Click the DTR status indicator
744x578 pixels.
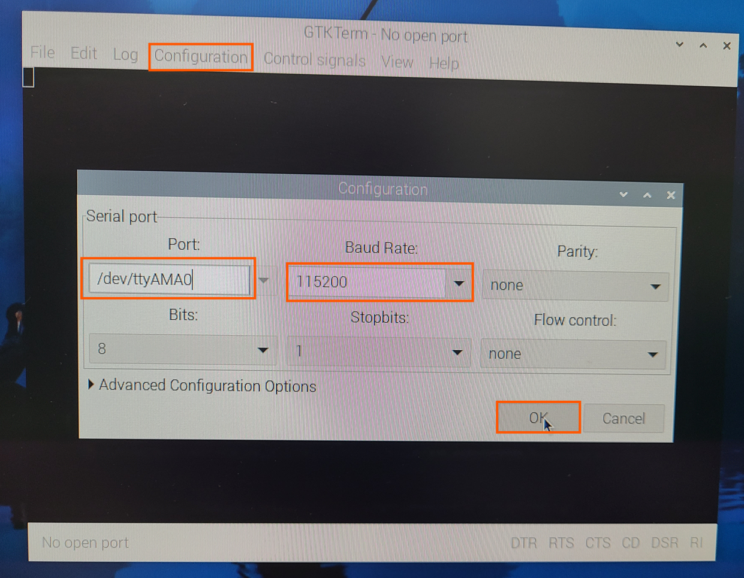point(524,543)
